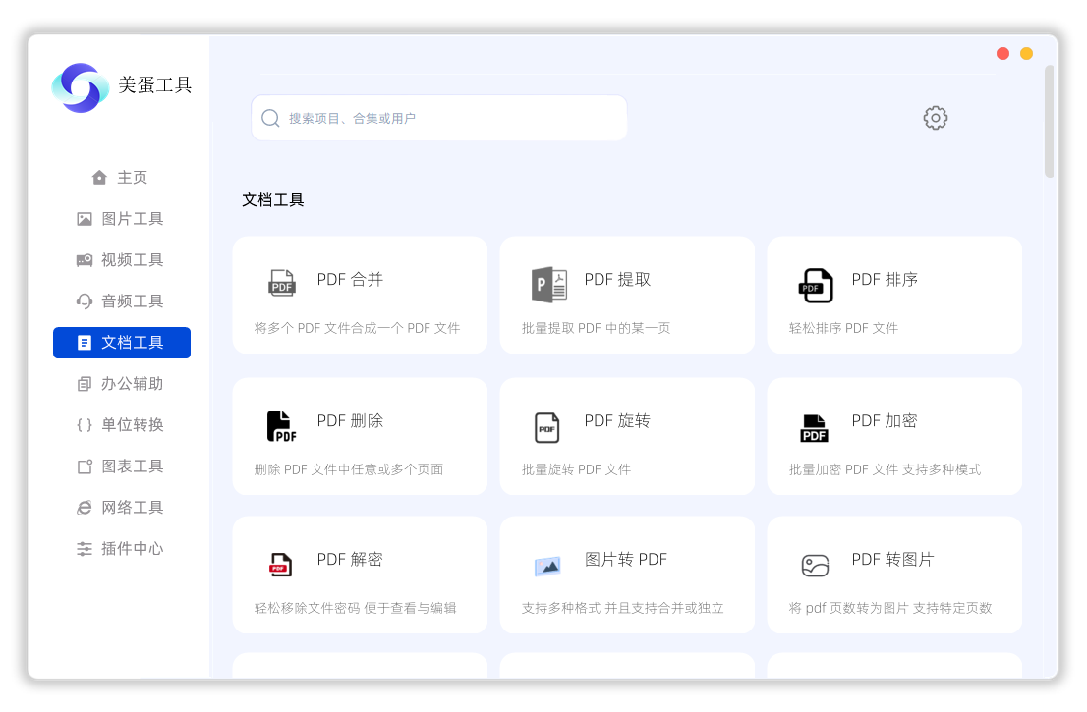Click the chart icon beside 图表工具

[85, 466]
